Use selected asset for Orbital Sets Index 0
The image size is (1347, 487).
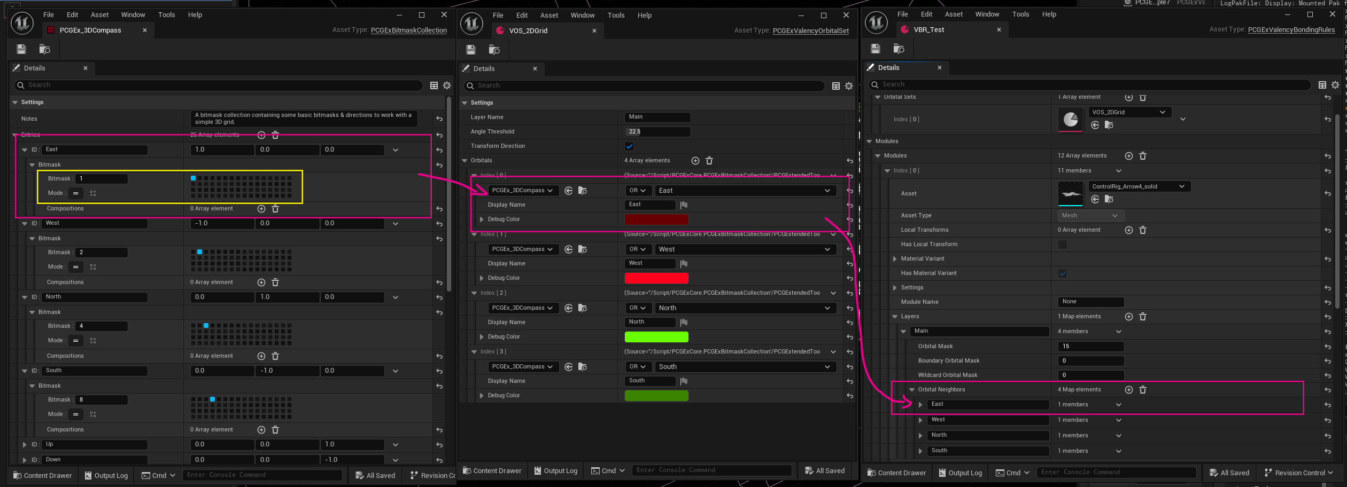pyautogui.click(x=1095, y=125)
